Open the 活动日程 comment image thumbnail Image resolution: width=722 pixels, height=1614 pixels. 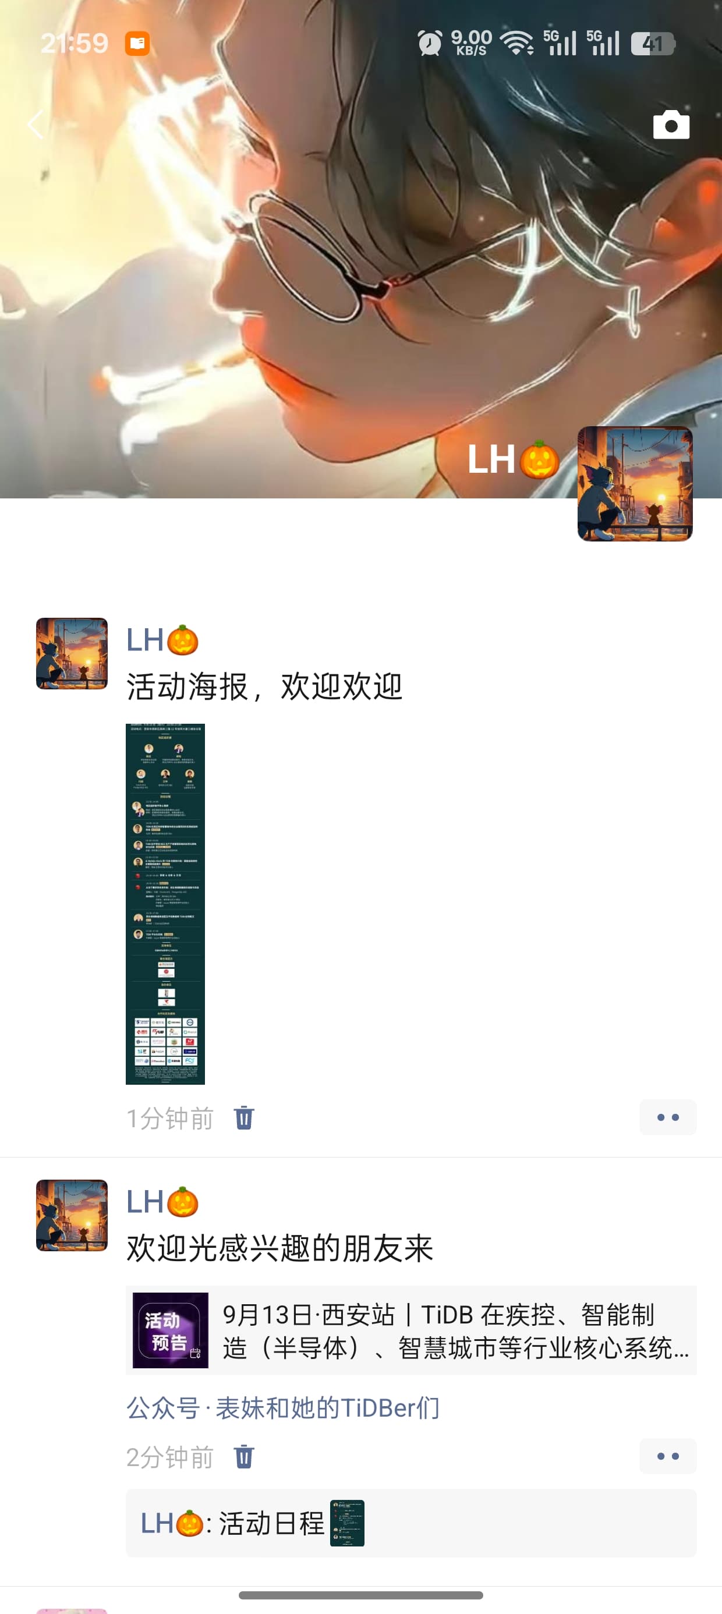coord(347,1523)
